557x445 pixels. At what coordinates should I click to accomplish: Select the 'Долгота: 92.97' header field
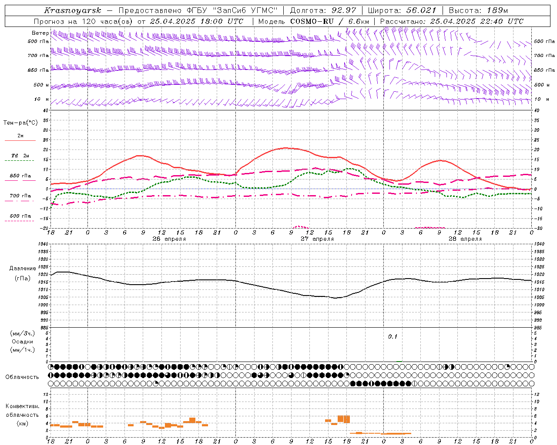coord(322,10)
